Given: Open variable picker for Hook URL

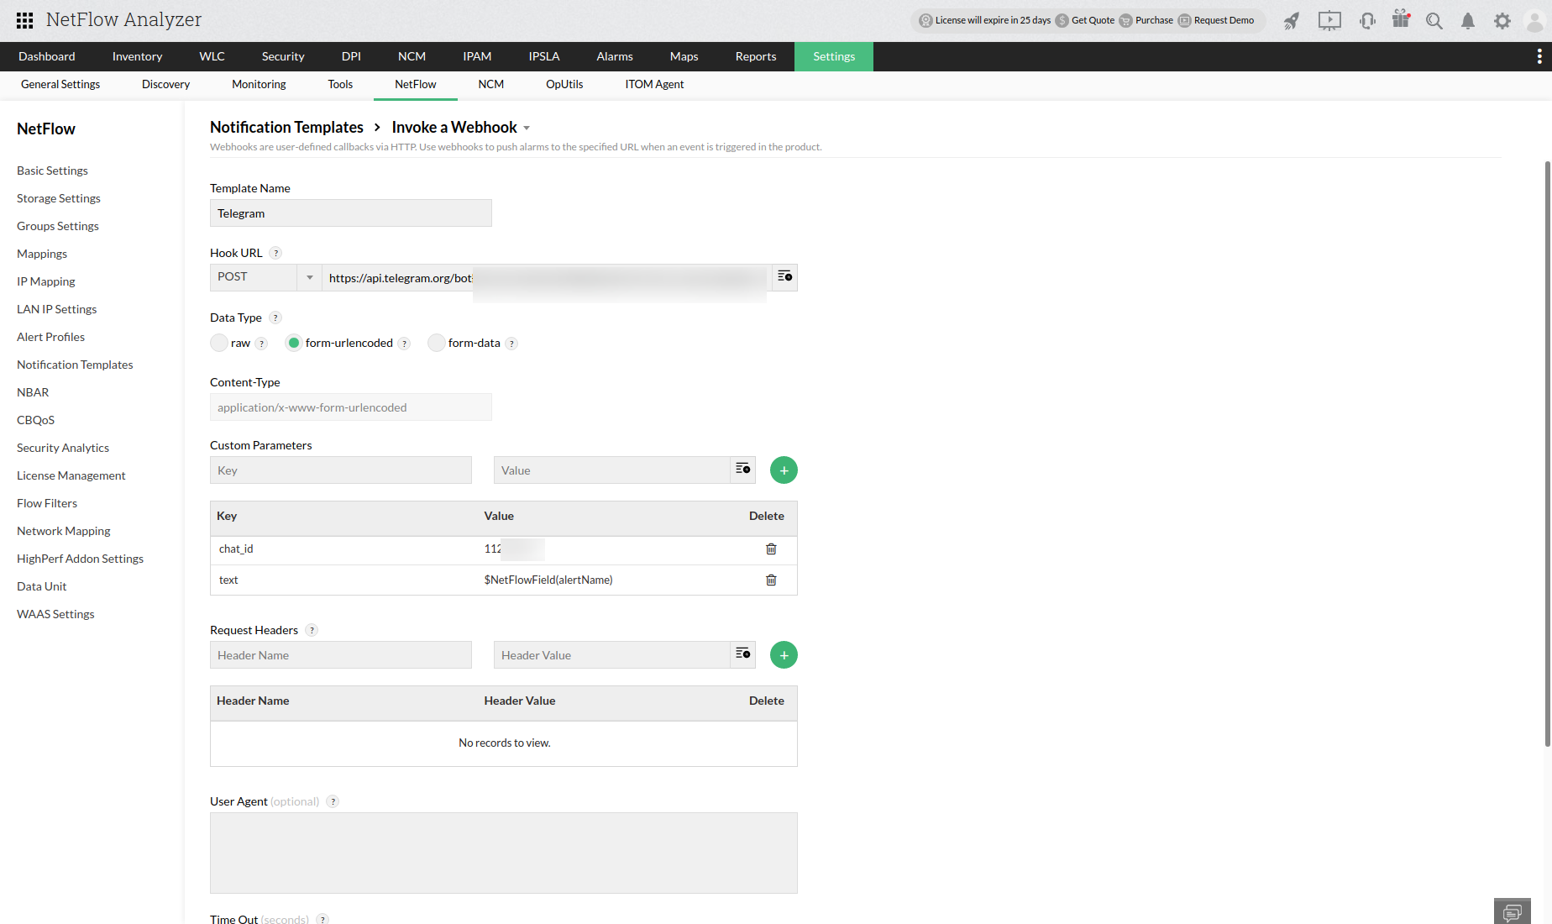Looking at the screenshot, I should [784, 277].
